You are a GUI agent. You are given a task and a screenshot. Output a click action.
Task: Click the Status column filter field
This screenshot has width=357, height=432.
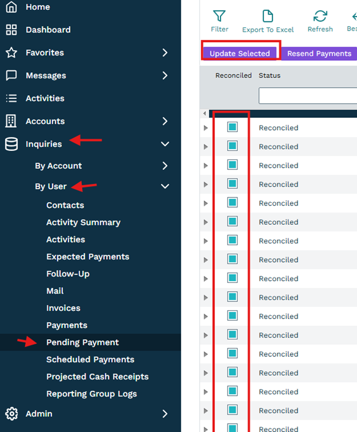click(307, 96)
